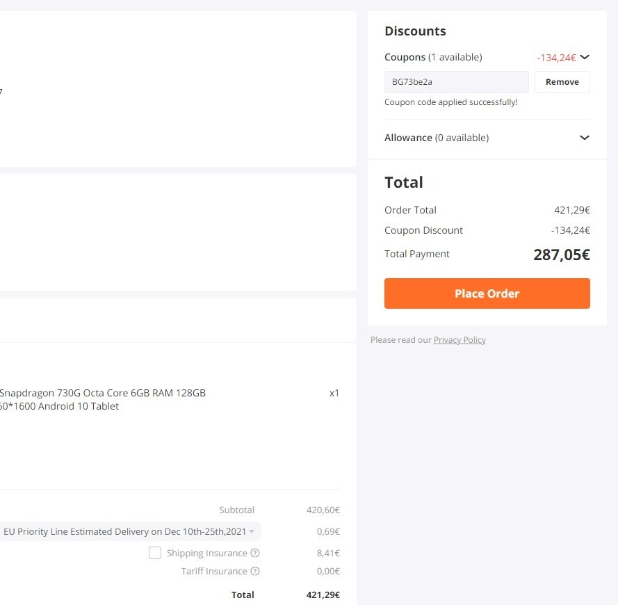Click the Order Total value 421,29€

tap(572, 210)
